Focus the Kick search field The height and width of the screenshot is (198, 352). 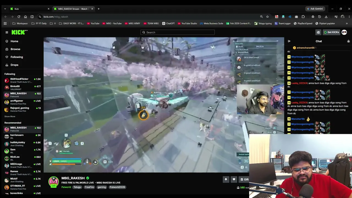[x=177, y=32]
